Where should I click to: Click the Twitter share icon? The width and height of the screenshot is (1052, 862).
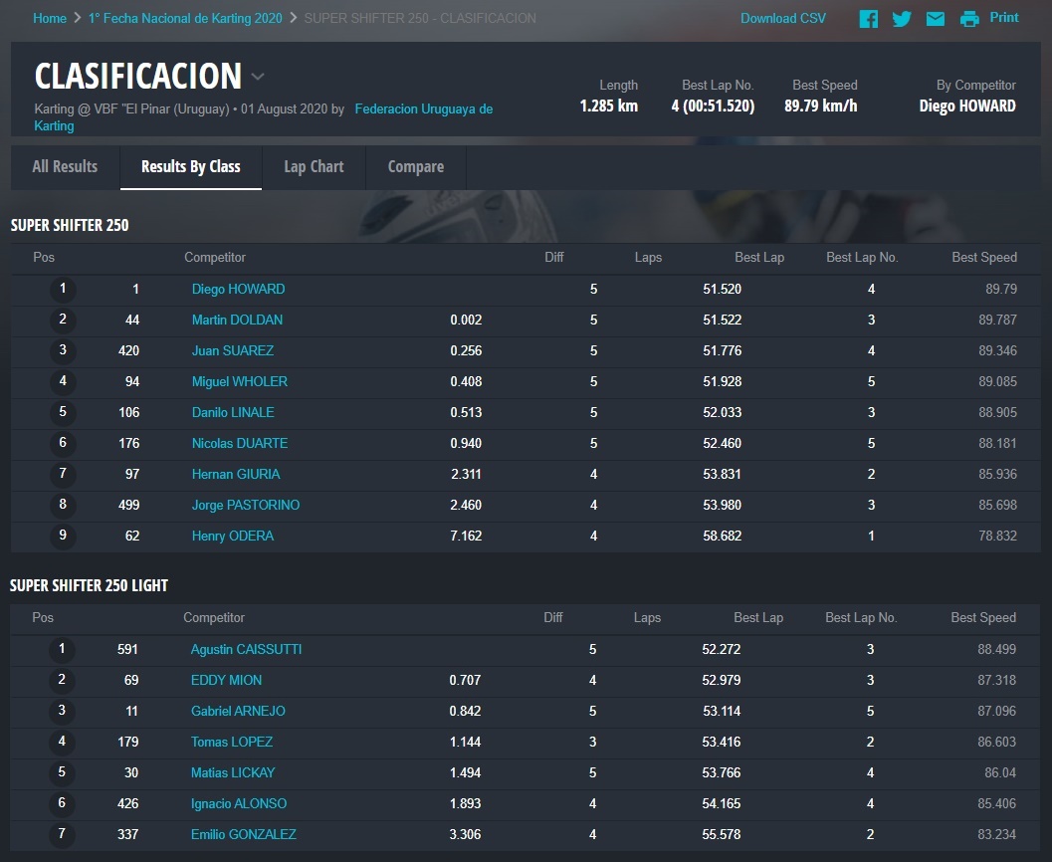(902, 19)
